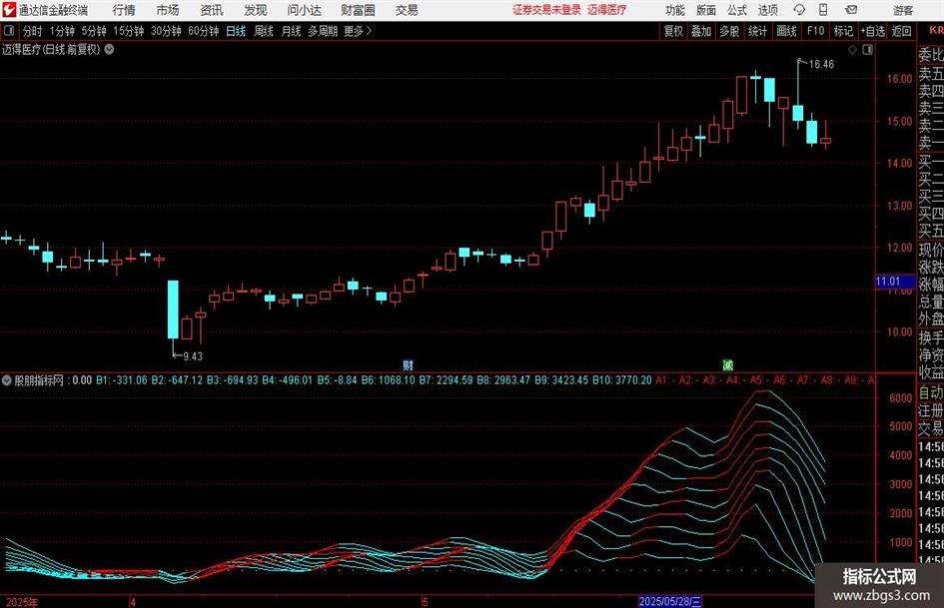944x608 pixels.
Task: Click the green 减 marker on the chart
Action: click(x=728, y=364)
